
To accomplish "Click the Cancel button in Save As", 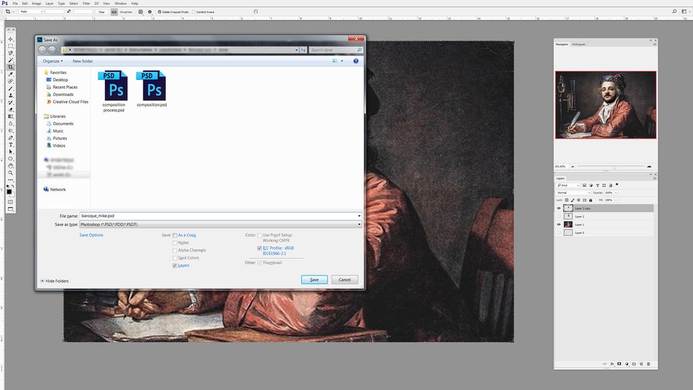I will coord(344,280).
